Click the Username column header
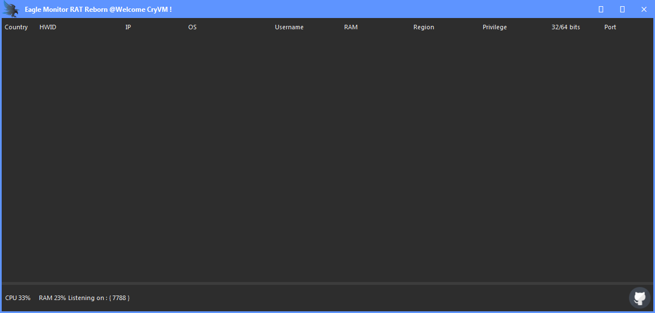655x313 pixels. pos(289,27)
